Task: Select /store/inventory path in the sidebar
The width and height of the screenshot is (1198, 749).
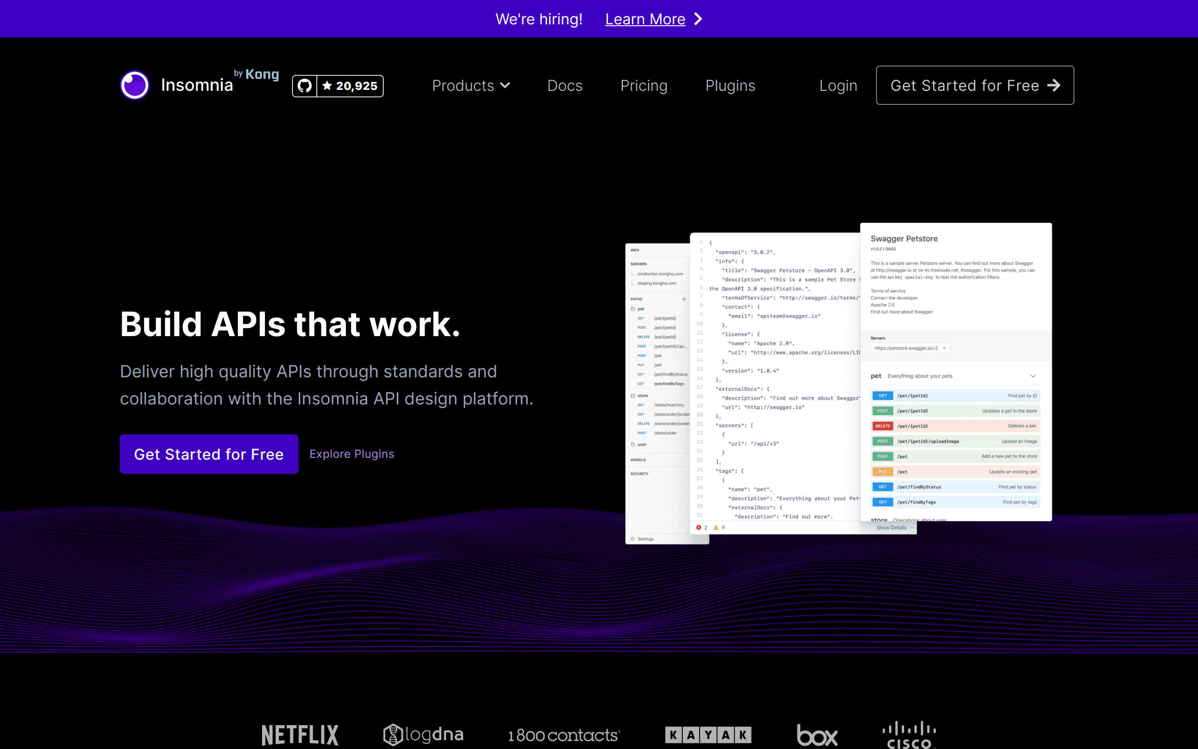Action: point(668,405)
